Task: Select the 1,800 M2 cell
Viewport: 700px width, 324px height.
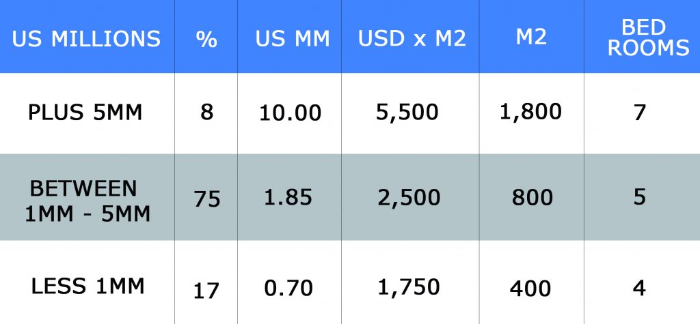Action: pyautogui.click(x=530, y=111)
